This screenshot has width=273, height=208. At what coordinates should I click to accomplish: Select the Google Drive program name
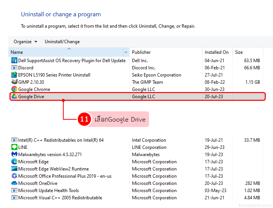point(31,97)
